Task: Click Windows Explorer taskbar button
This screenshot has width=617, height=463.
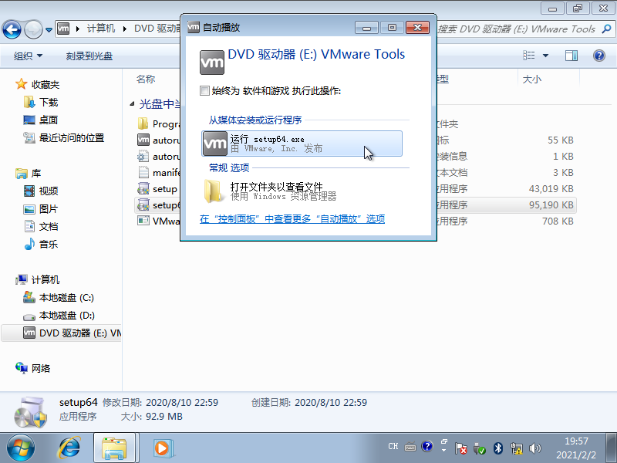Action: coord(114,448)
